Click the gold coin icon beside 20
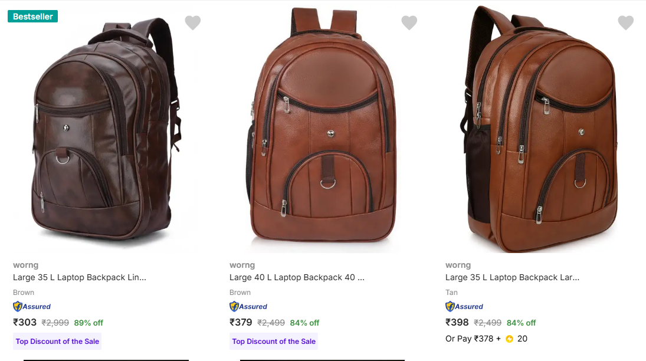This screenshot has height=361, width=646. point(510,339)
